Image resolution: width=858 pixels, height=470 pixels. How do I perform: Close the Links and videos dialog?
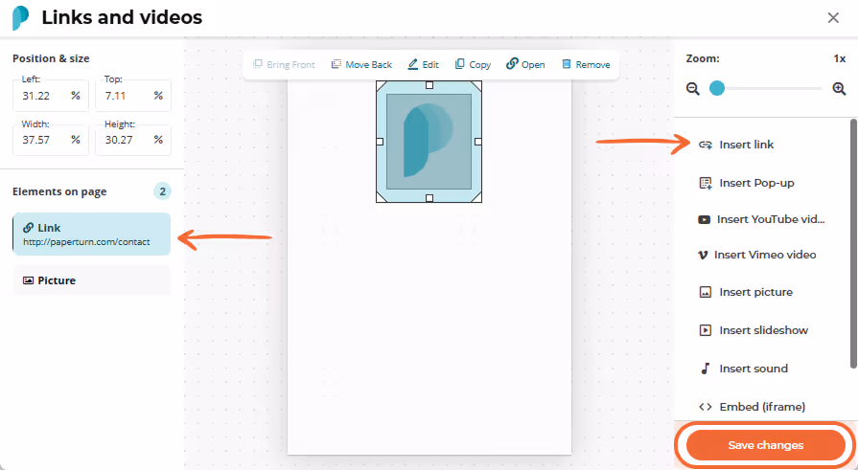(x=833, y=18)
